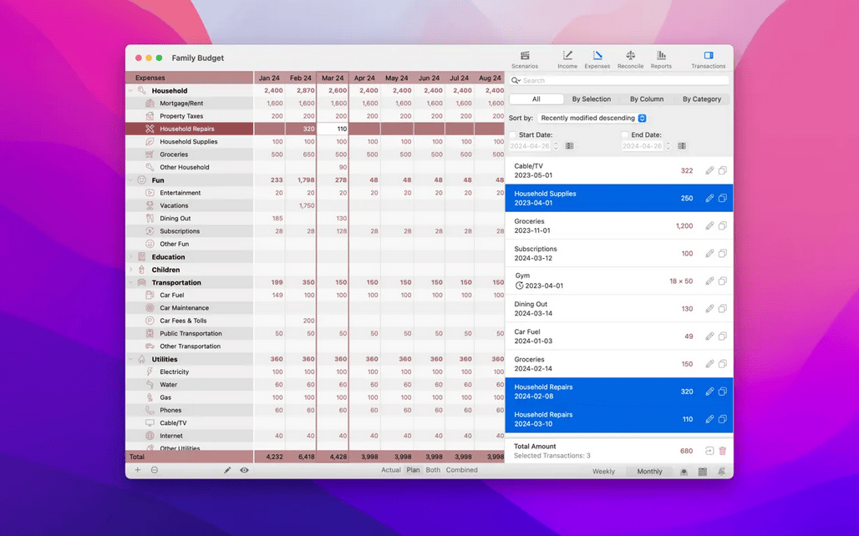Select the Expenses toolbar icon
The width and height of the screenshot is (859, 536).
pos(597,59)
